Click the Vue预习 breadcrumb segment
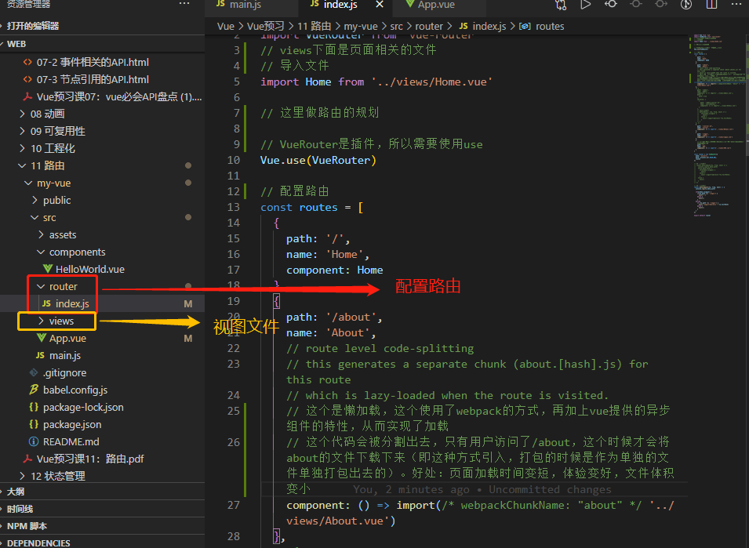Viewport: 749px width, 548px height. (x=266, y=26)
